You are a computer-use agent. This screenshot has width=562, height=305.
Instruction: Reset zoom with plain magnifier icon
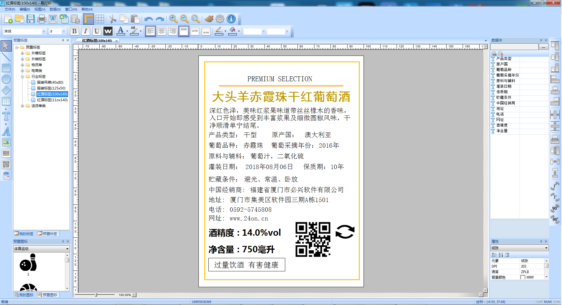pos(195,19)
